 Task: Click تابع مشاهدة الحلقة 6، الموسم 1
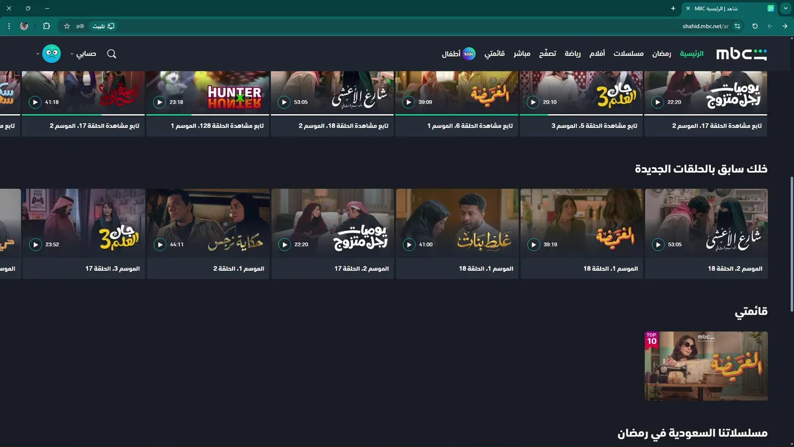(470, 126)
